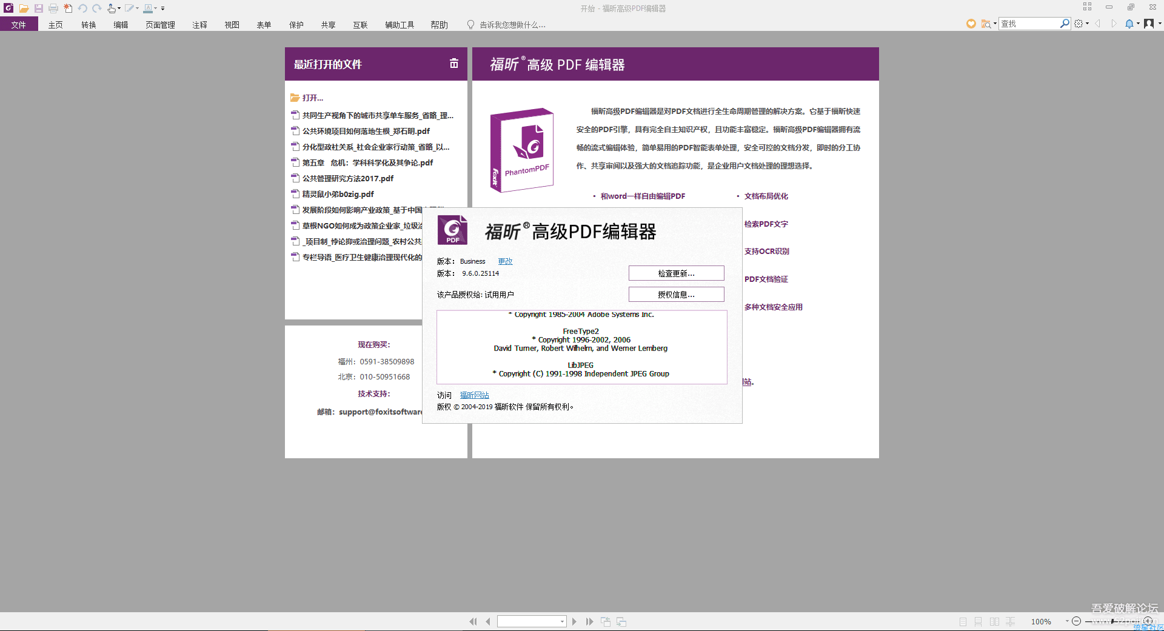Expand the gear settings dropdown arrow
The image size is (1164, 631).
pyautogui.click(x=1087, y=24)
